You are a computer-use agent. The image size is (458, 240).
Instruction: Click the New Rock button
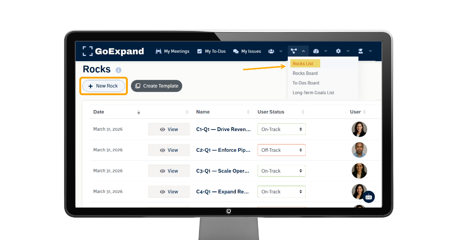coord(103,86)
